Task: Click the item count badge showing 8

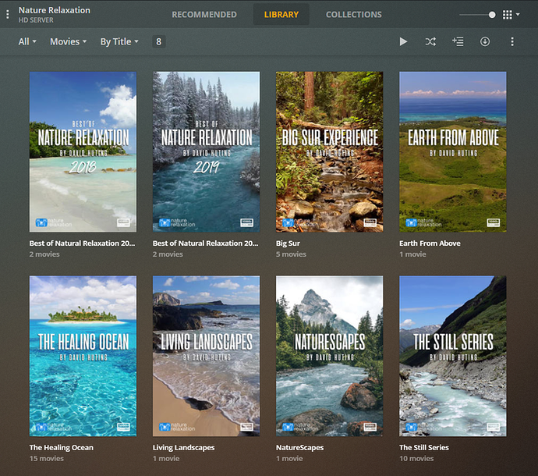Action: pyautogui.click(x=159, y=41)
